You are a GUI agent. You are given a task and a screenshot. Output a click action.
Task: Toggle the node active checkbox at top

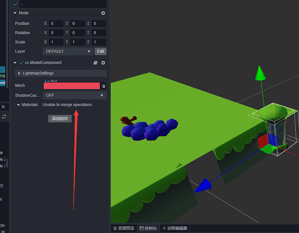click(x=15, y=4)
